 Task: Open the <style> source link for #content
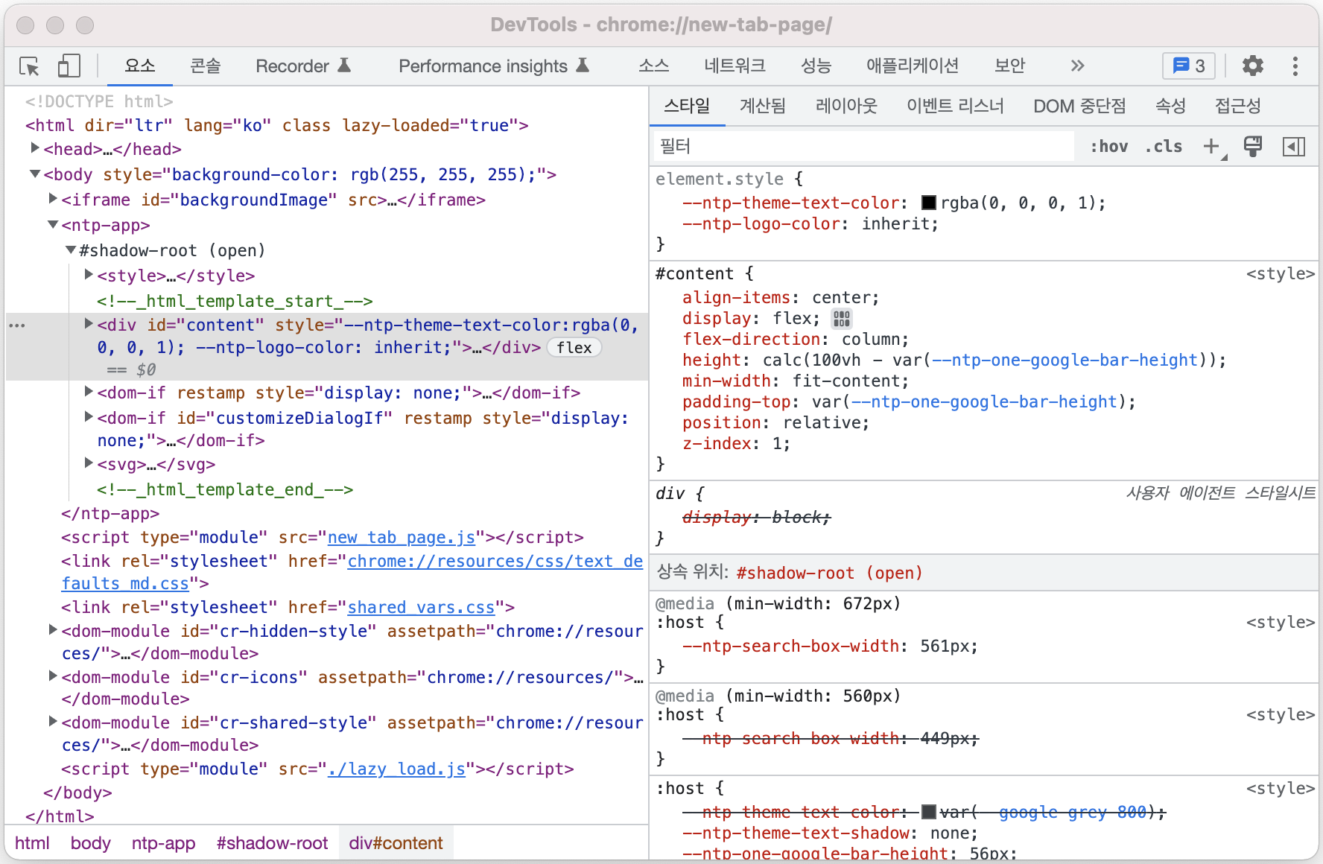[1280, 274]
